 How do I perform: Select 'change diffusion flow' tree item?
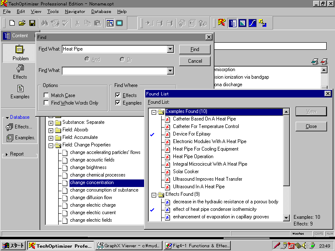click(x=91, y=197)
